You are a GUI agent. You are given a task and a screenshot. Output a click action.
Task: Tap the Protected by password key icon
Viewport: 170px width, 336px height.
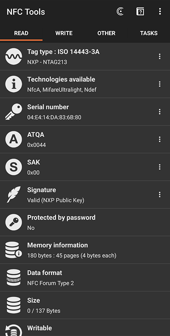13,222
